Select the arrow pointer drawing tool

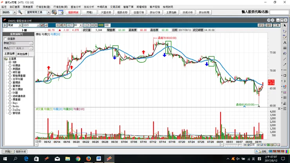pos(285,25)
